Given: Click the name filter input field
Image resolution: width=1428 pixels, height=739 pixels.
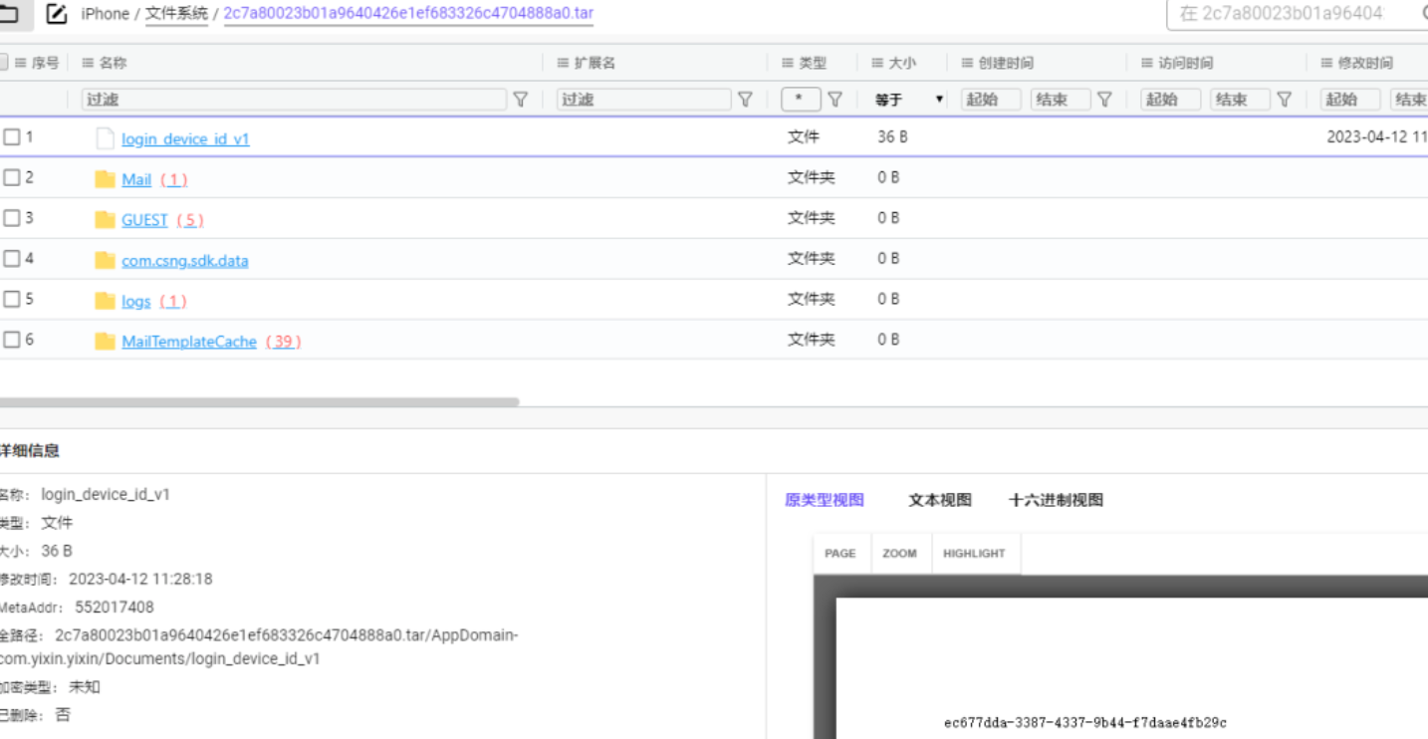Looking at the screenshot, I should pos(294,100).
